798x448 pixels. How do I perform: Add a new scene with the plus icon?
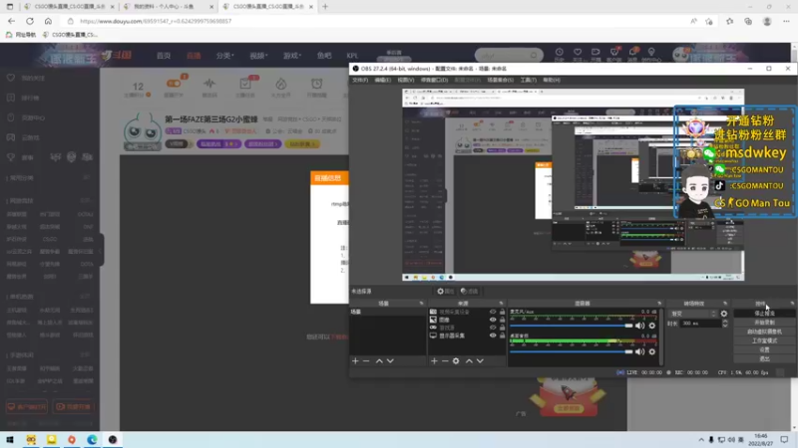355,360
